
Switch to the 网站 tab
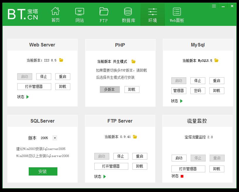point(80,15)
